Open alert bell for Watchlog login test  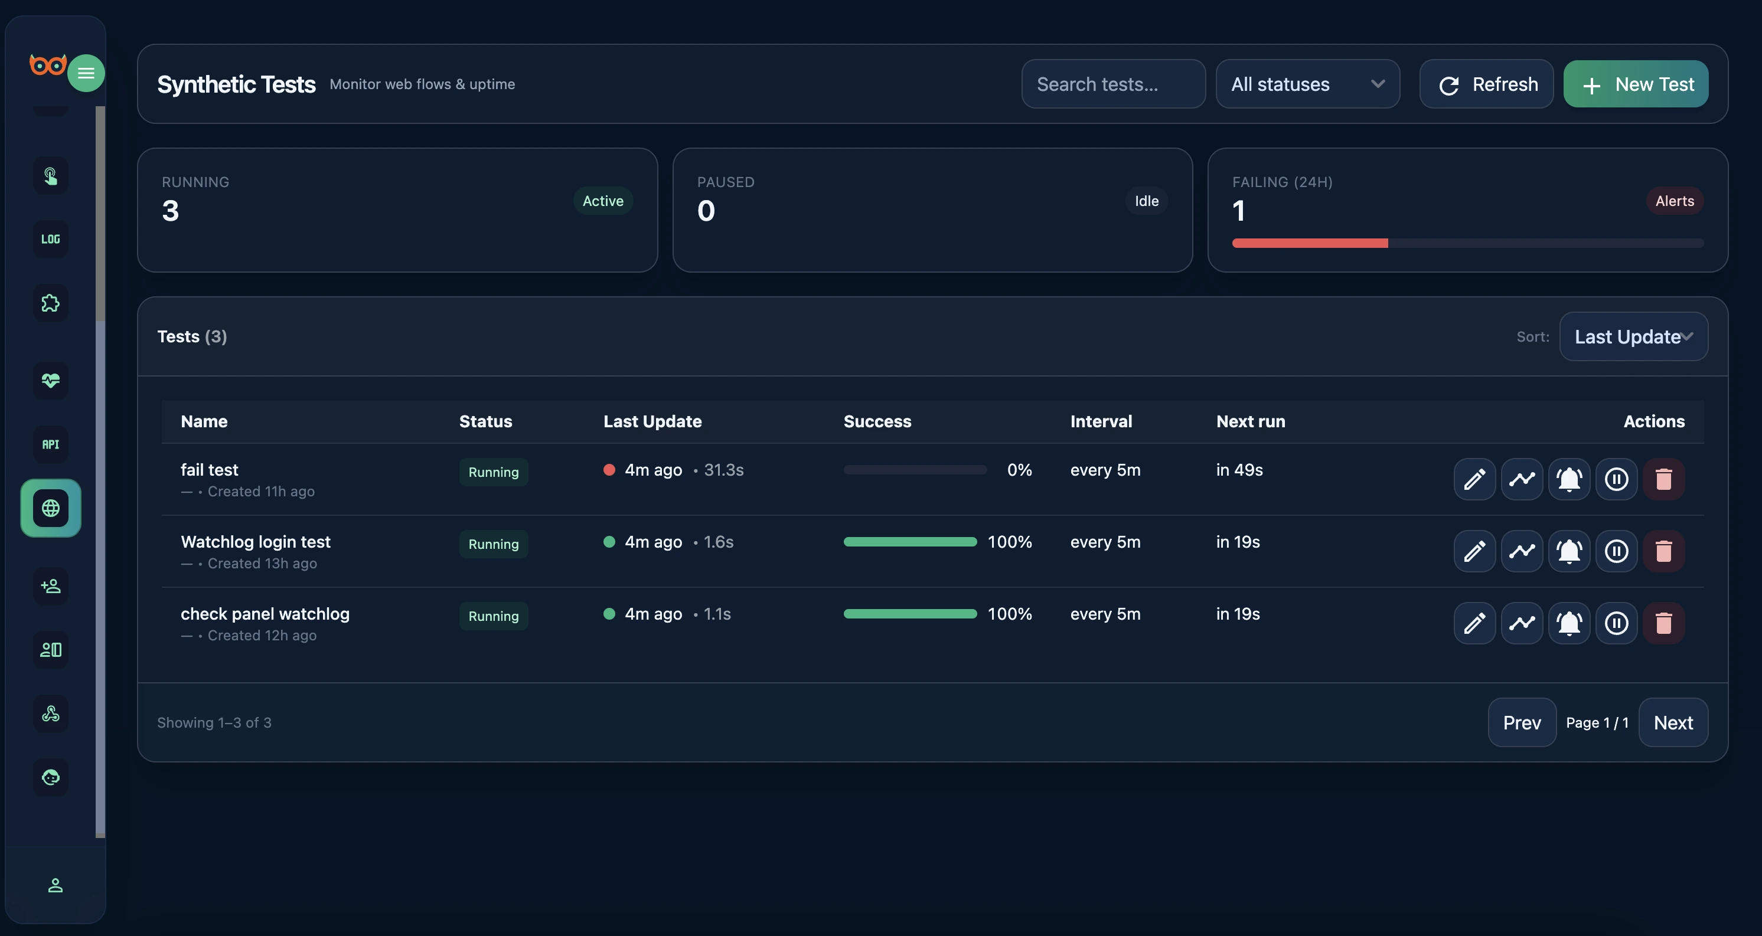1569,551
